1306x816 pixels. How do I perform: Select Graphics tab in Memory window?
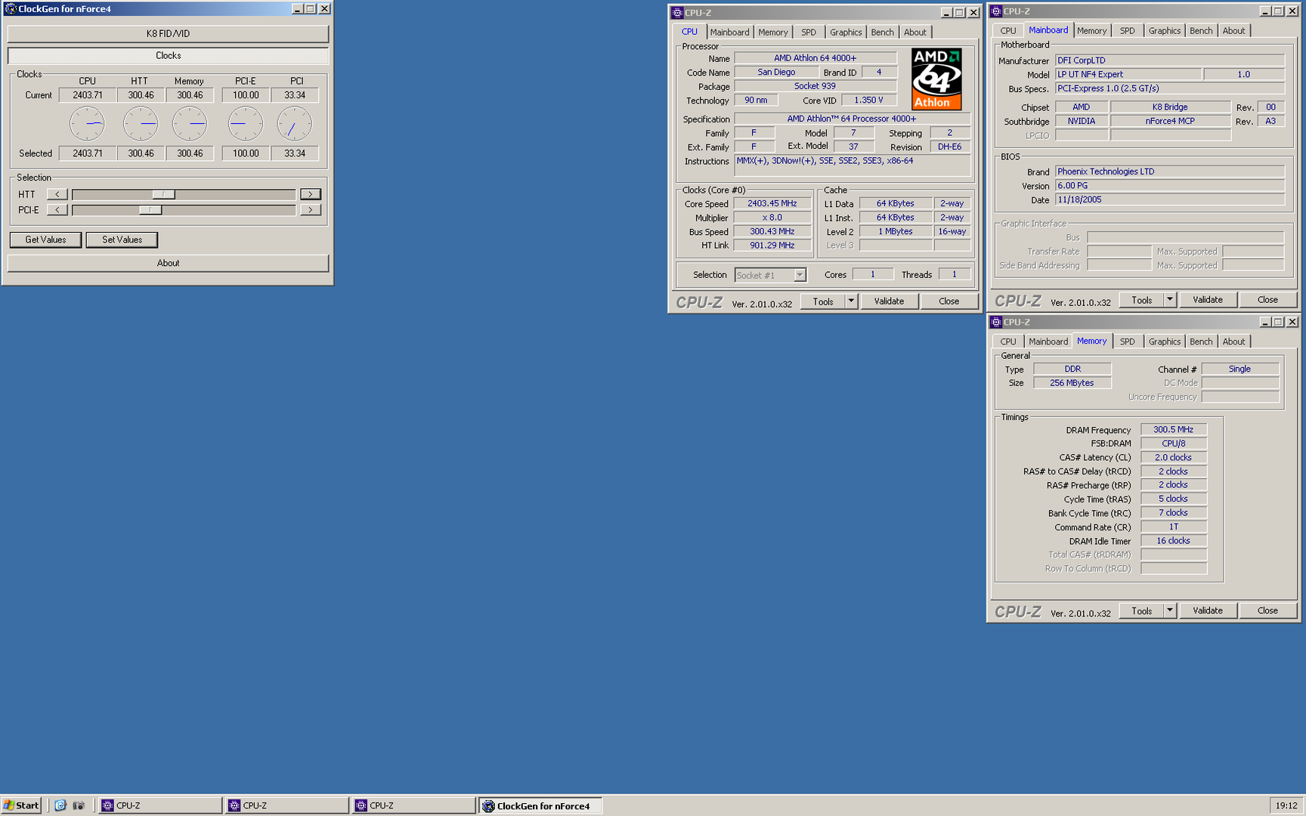point(1164,342)
